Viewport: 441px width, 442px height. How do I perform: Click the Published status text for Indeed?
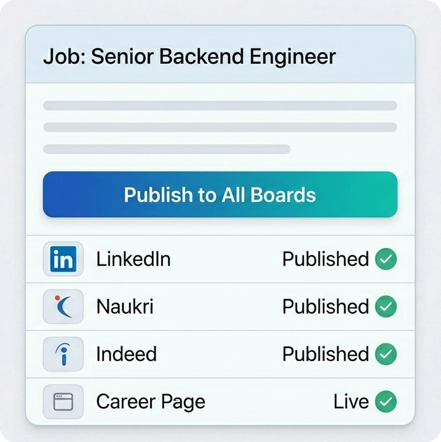pos(325,354)
